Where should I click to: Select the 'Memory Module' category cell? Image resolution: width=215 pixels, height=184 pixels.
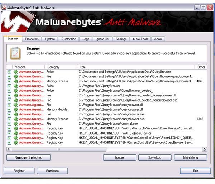tap(57, 110)
